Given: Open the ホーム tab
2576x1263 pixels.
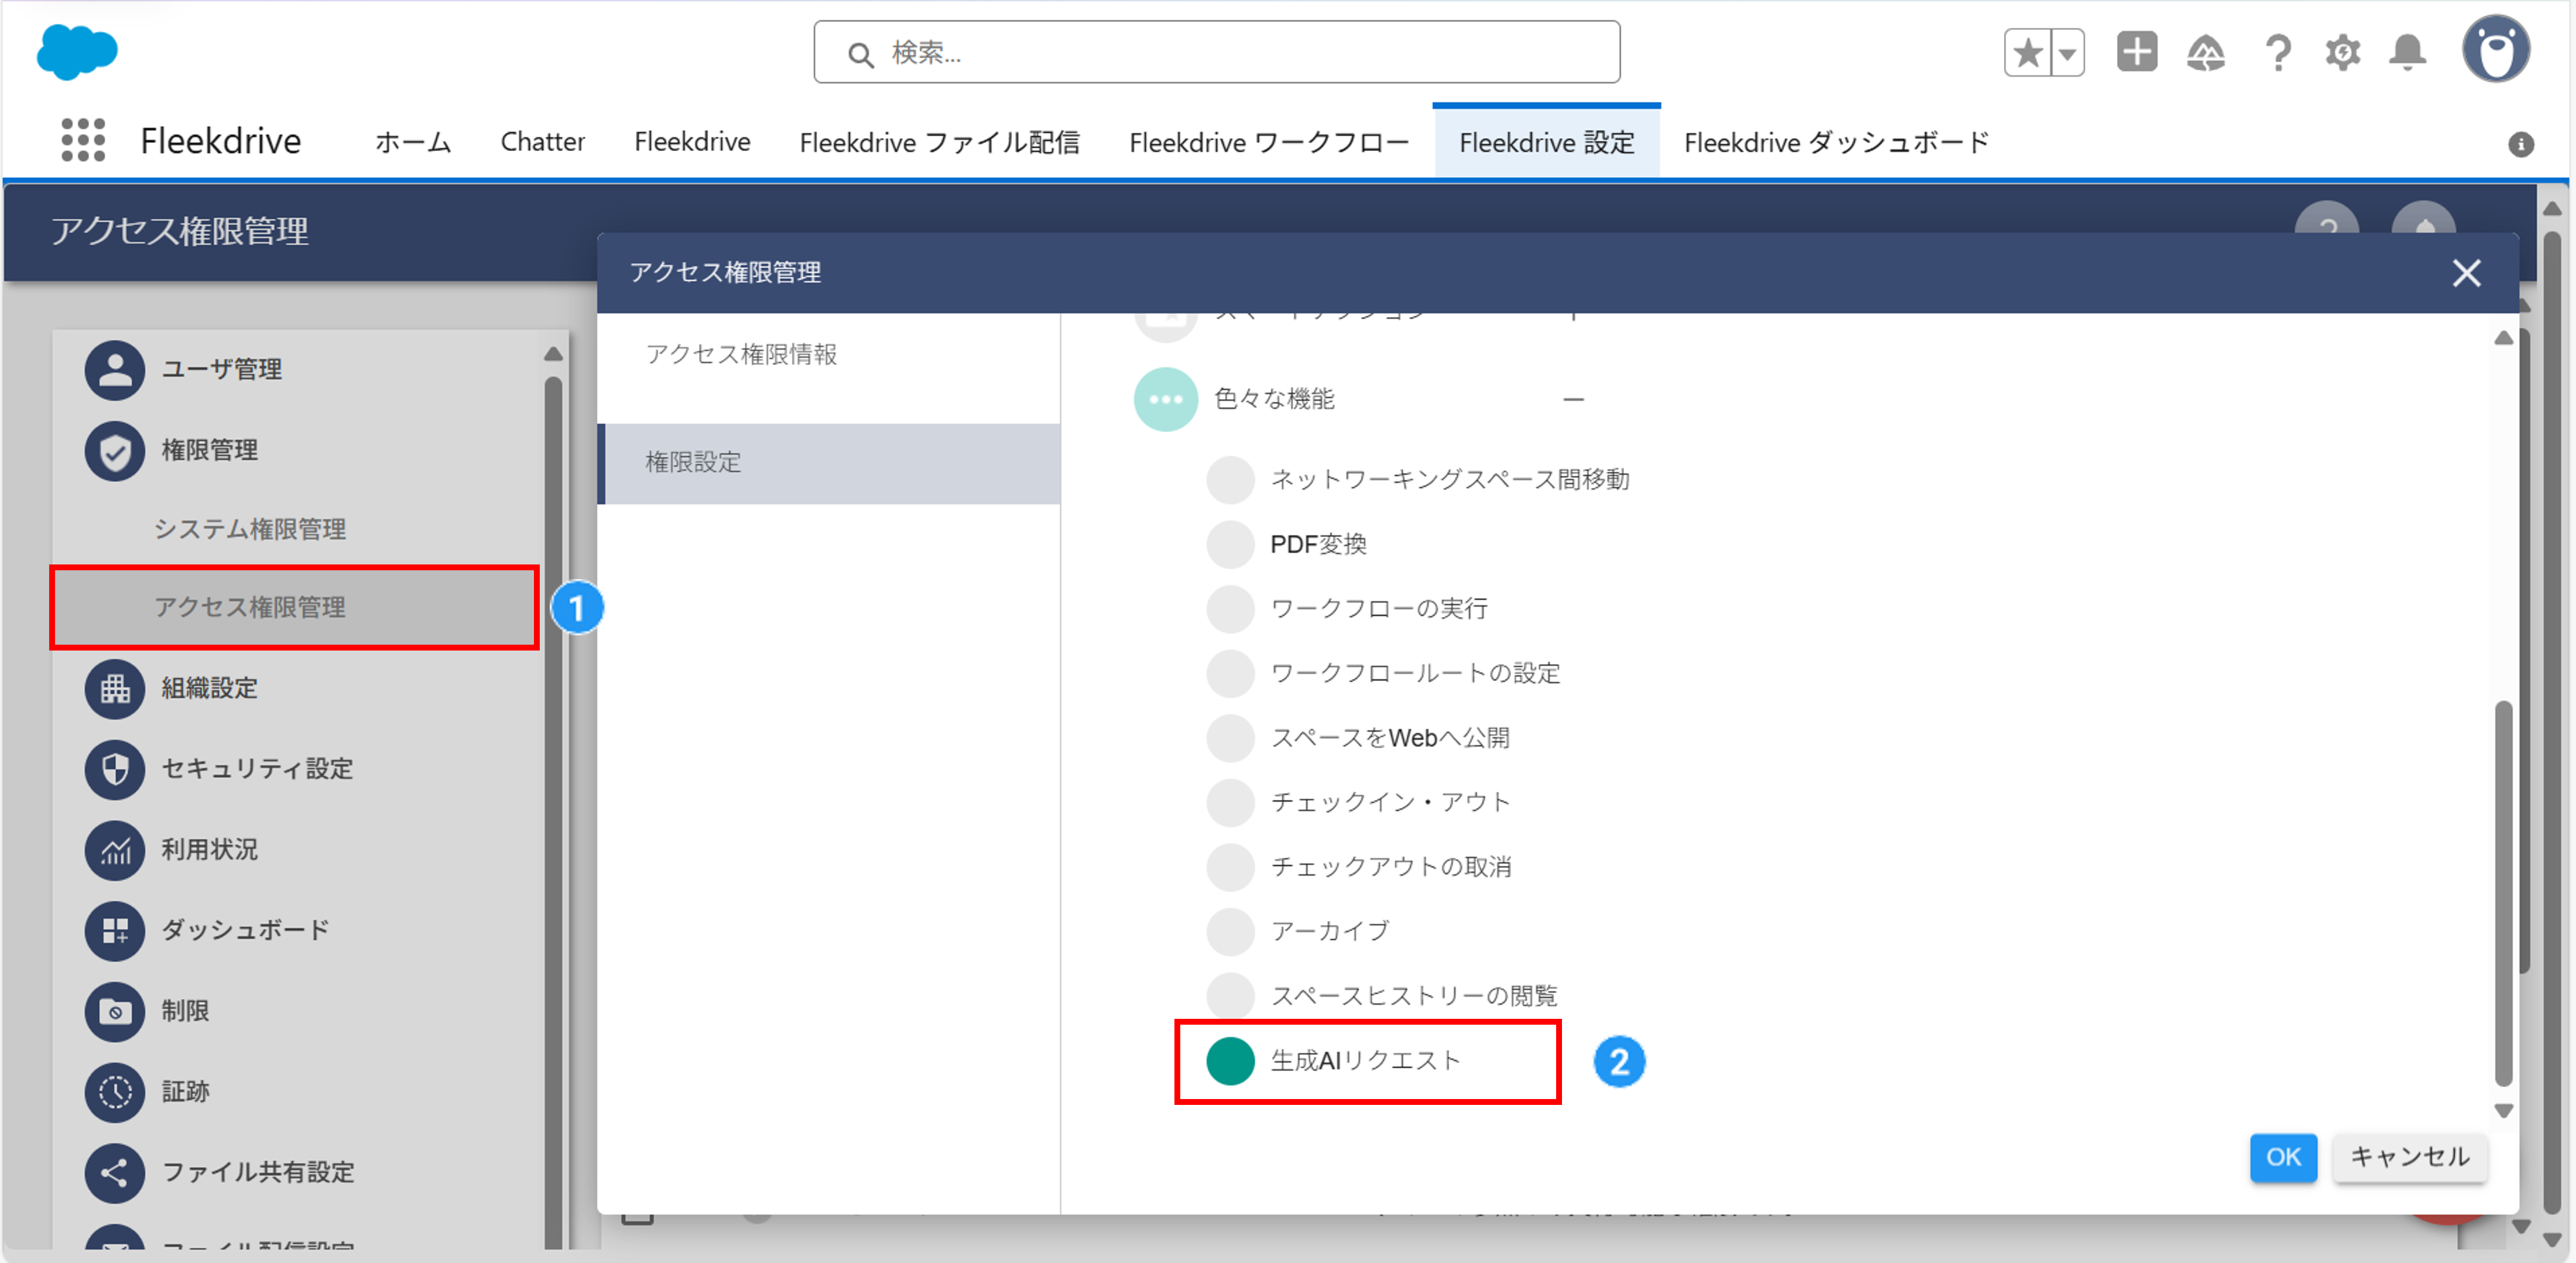Looking at the screenshot, I should coord(413,142).
